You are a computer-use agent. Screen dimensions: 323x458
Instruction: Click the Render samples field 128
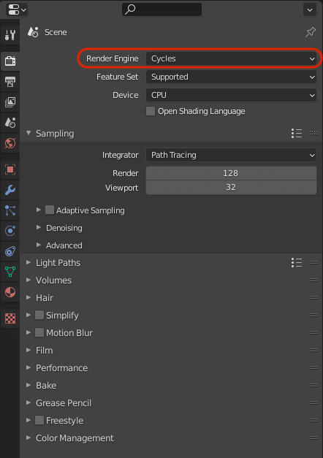coord(231,173)
